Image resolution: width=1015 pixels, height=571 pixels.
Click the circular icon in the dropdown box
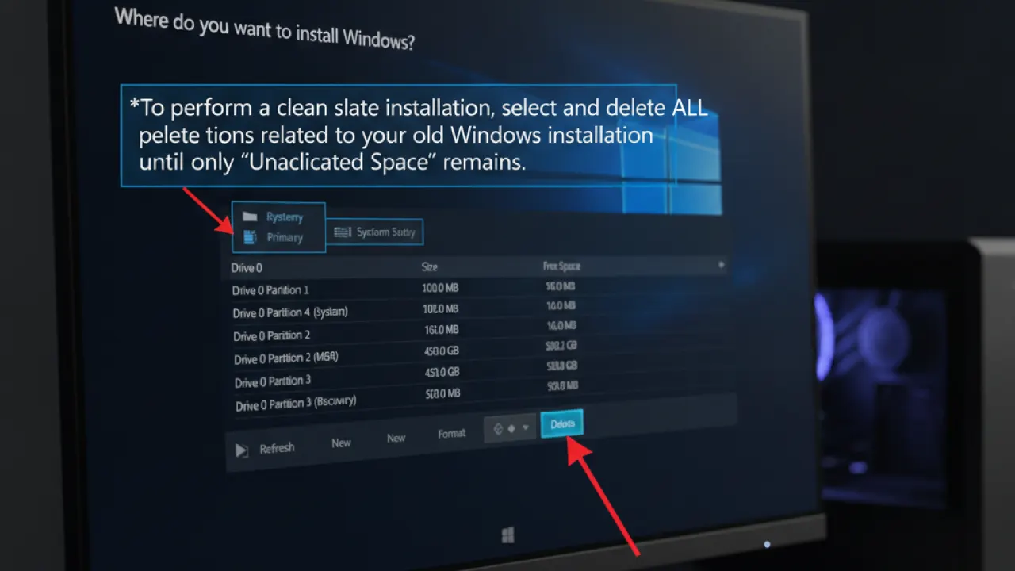[x=499, y=429]
